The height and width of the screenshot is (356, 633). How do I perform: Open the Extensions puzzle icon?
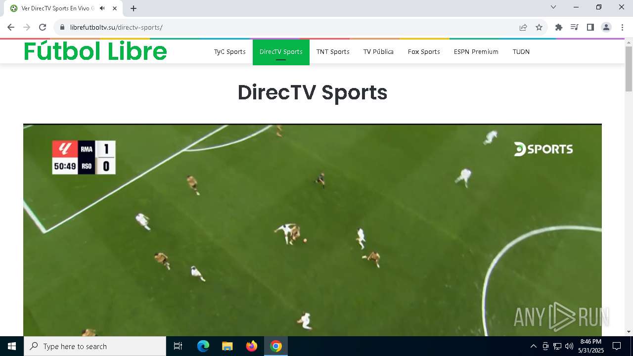(559, 27)
